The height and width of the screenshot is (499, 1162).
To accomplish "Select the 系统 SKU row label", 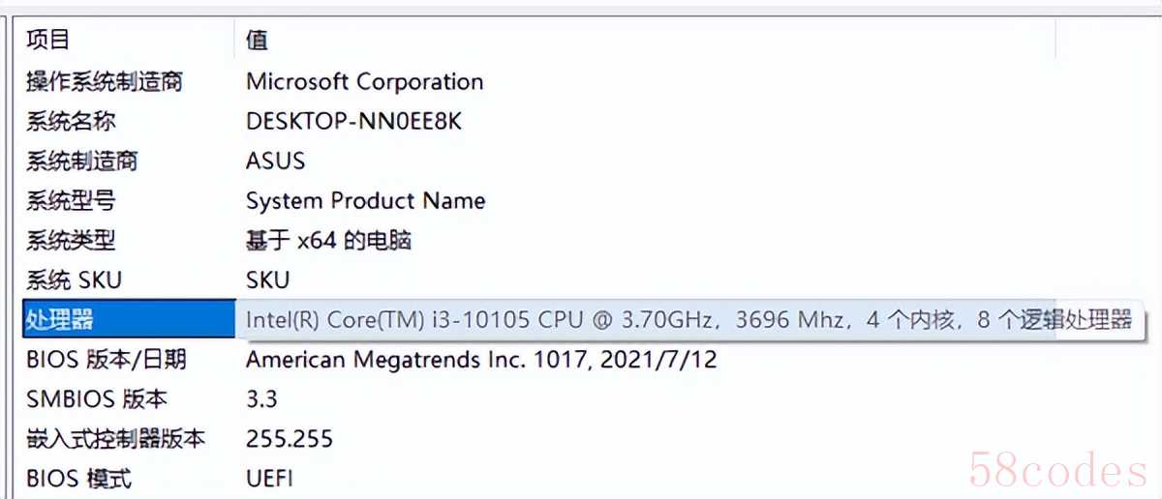I will click(74, 280).
